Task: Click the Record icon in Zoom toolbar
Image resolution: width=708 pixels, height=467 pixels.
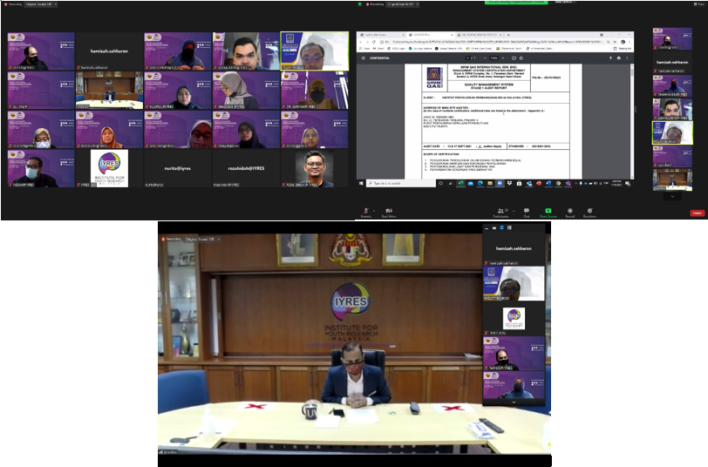Action: (569, 212)
